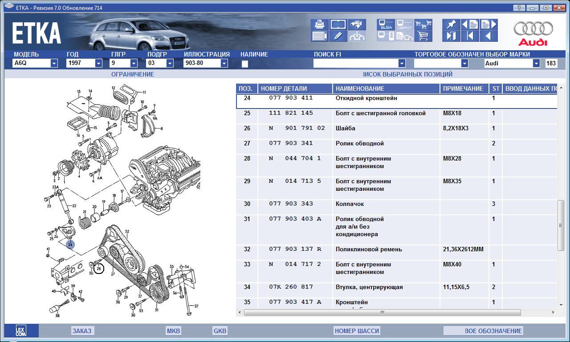This screenshot has height=342, width=570.
Task: Select part number 077 903 411
Action: (291, 98)
